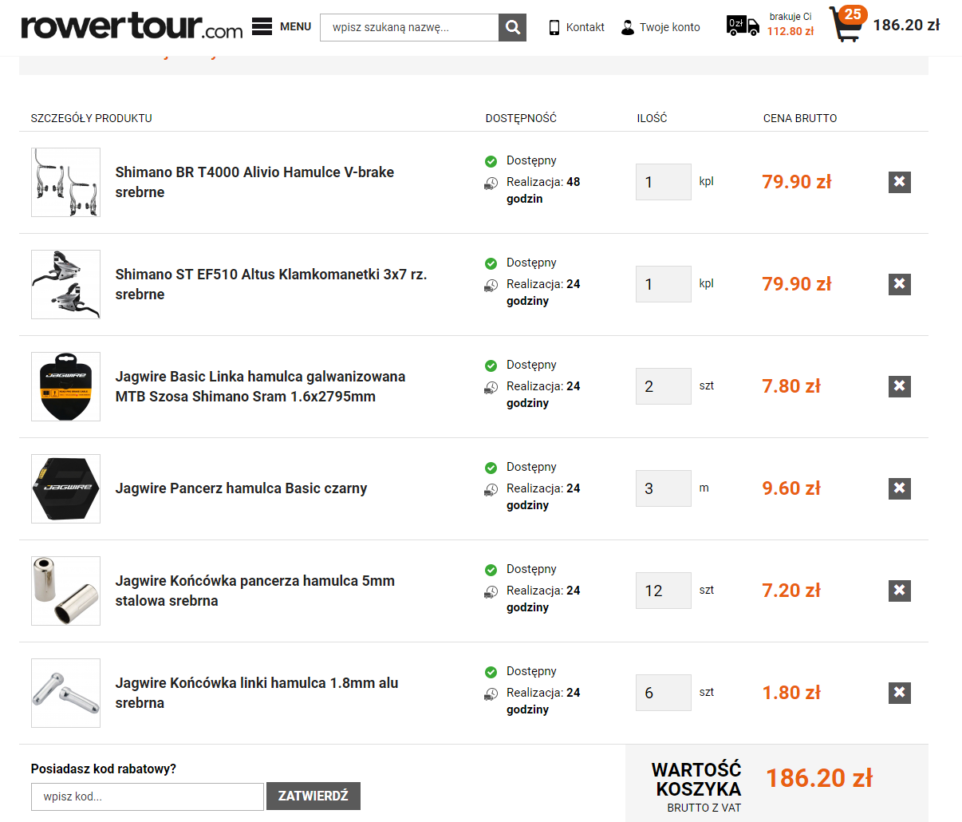Open Shimano V-brake product thumbnail
The height and width of the screenshot is (822, 962).
click(65, 182)
